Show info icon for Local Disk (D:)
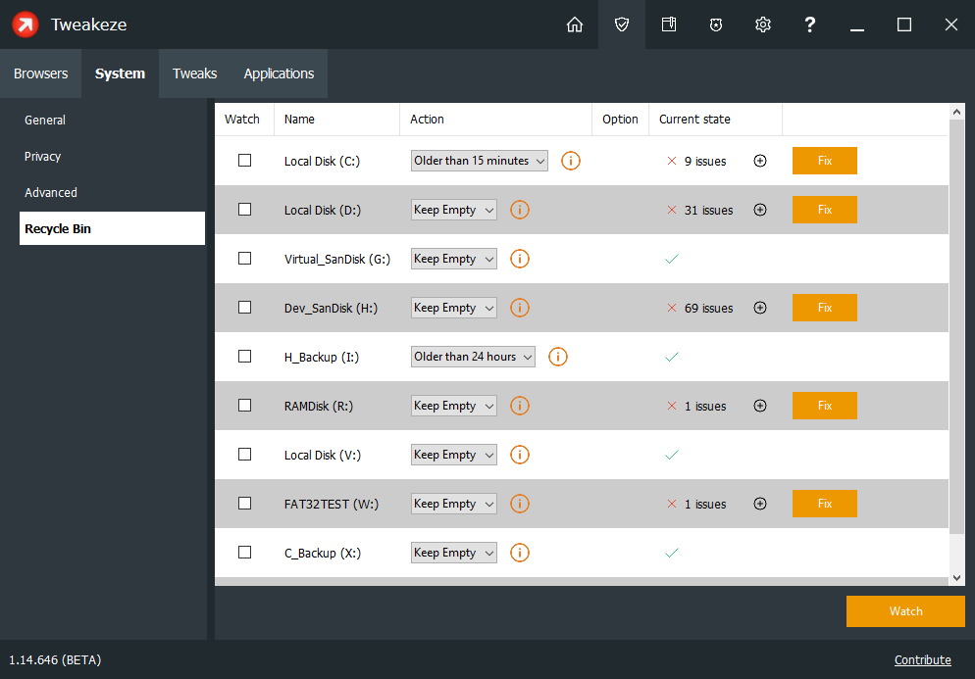This screenshot has width=975, height=679. 519,210
